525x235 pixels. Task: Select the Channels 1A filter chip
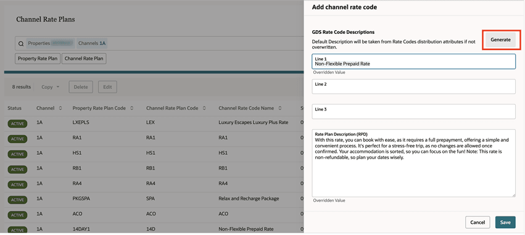click(x=93, y=43)
